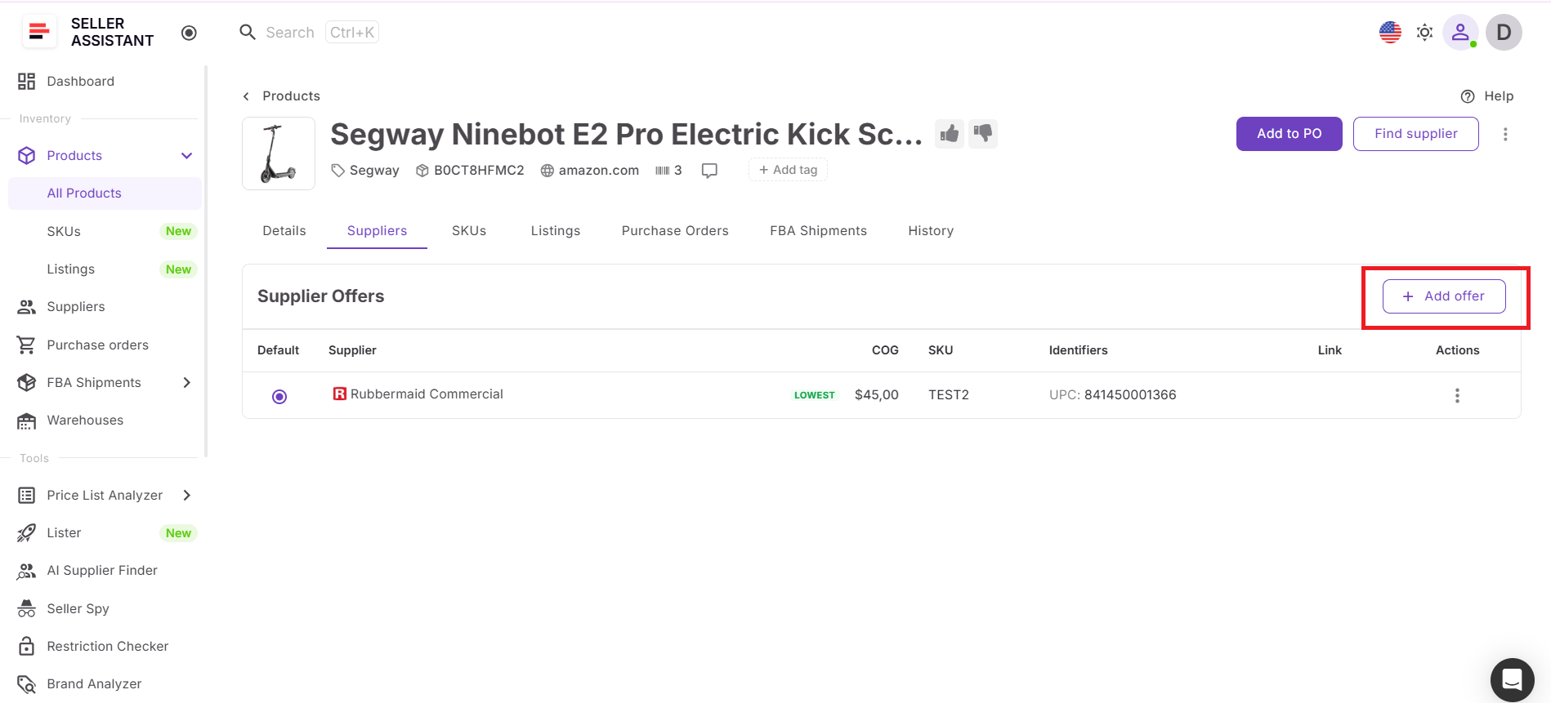Click the Seller Assistant logo icon
This screenshot has height=703, width=1551.
click(x=38, y=32)
